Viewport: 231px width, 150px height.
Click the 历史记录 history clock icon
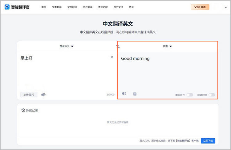pyautogui.click(x=23, y=110)
